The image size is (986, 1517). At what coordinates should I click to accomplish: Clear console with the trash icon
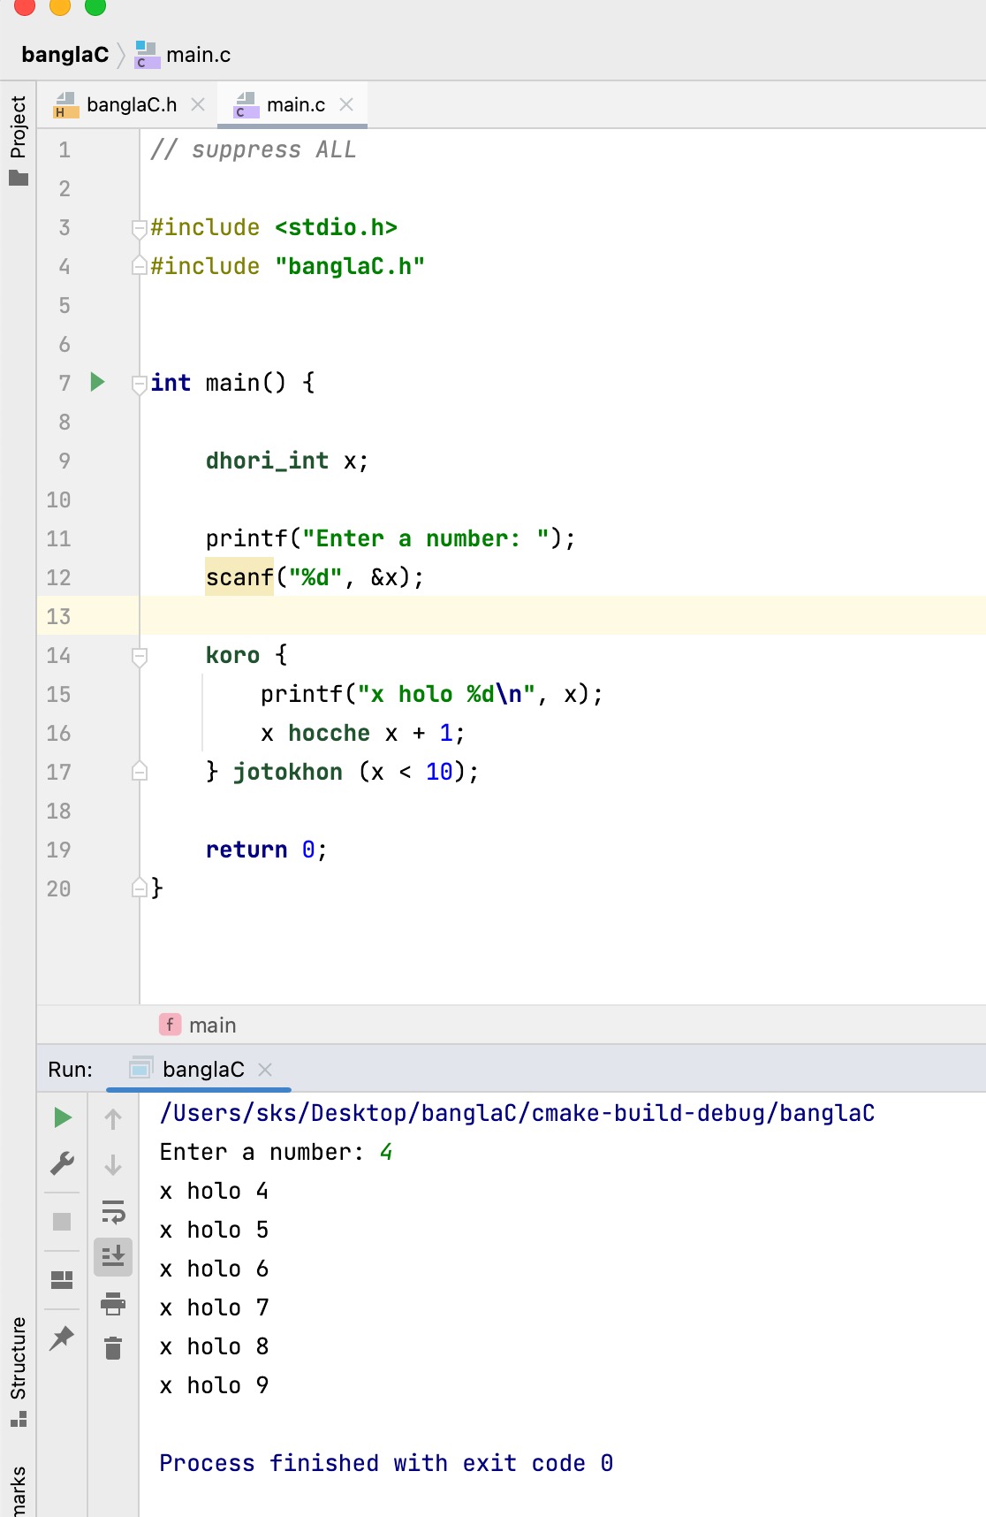click(x=113, y=1348)
